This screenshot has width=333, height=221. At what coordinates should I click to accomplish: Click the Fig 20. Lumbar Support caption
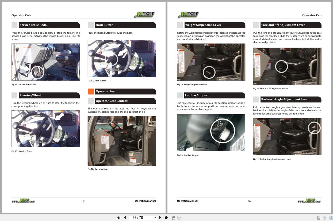click(x=188, y=155)
